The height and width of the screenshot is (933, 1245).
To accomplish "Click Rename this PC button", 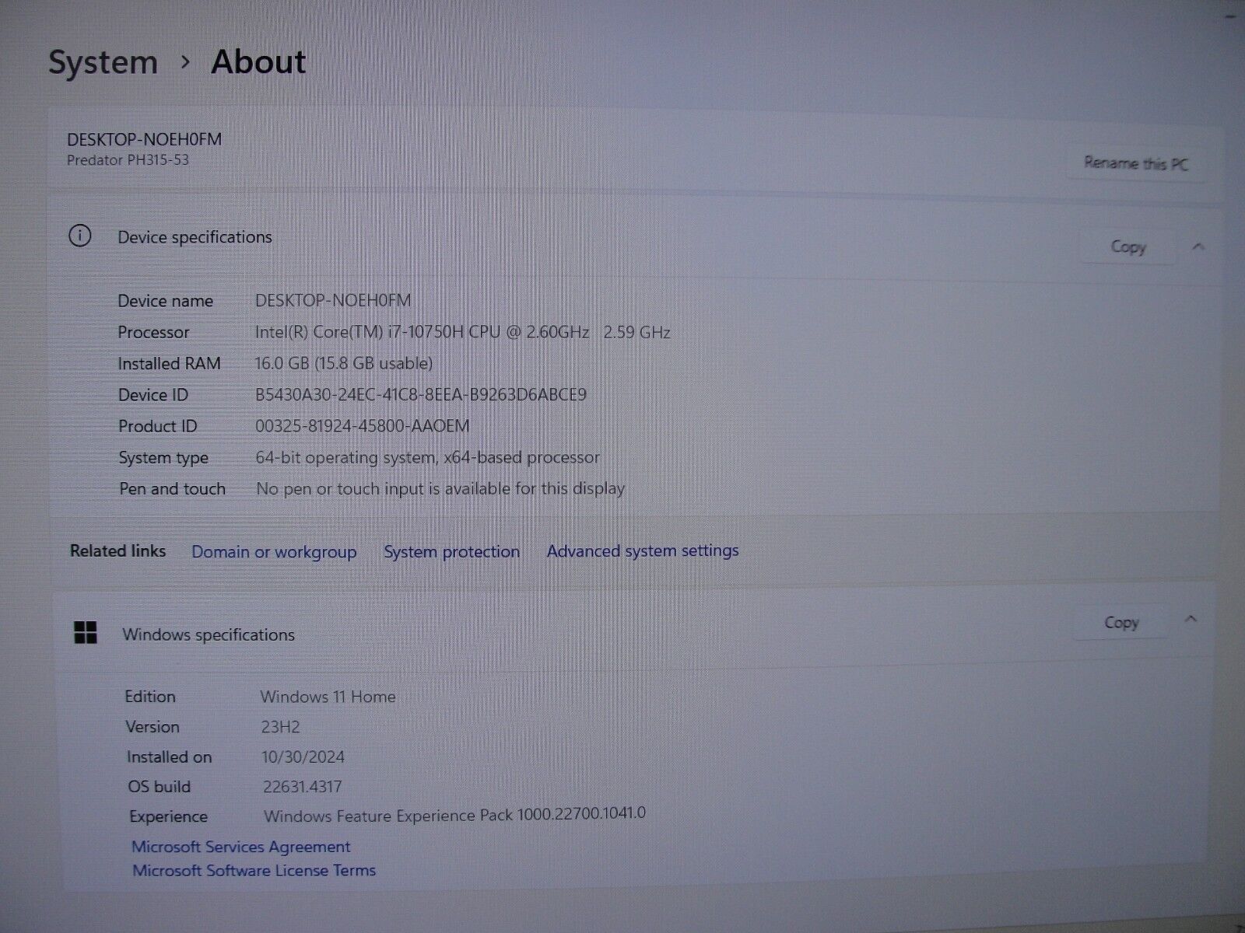I will [1135, 163].
